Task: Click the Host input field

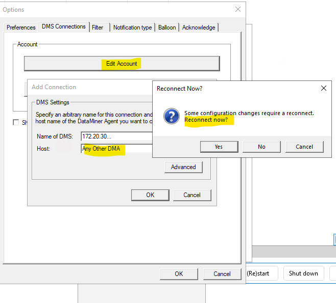Action: coord(116,149)
